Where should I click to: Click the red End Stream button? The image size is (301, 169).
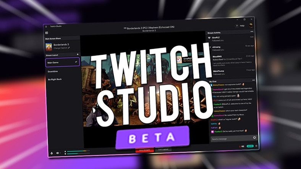click(144, 150)
